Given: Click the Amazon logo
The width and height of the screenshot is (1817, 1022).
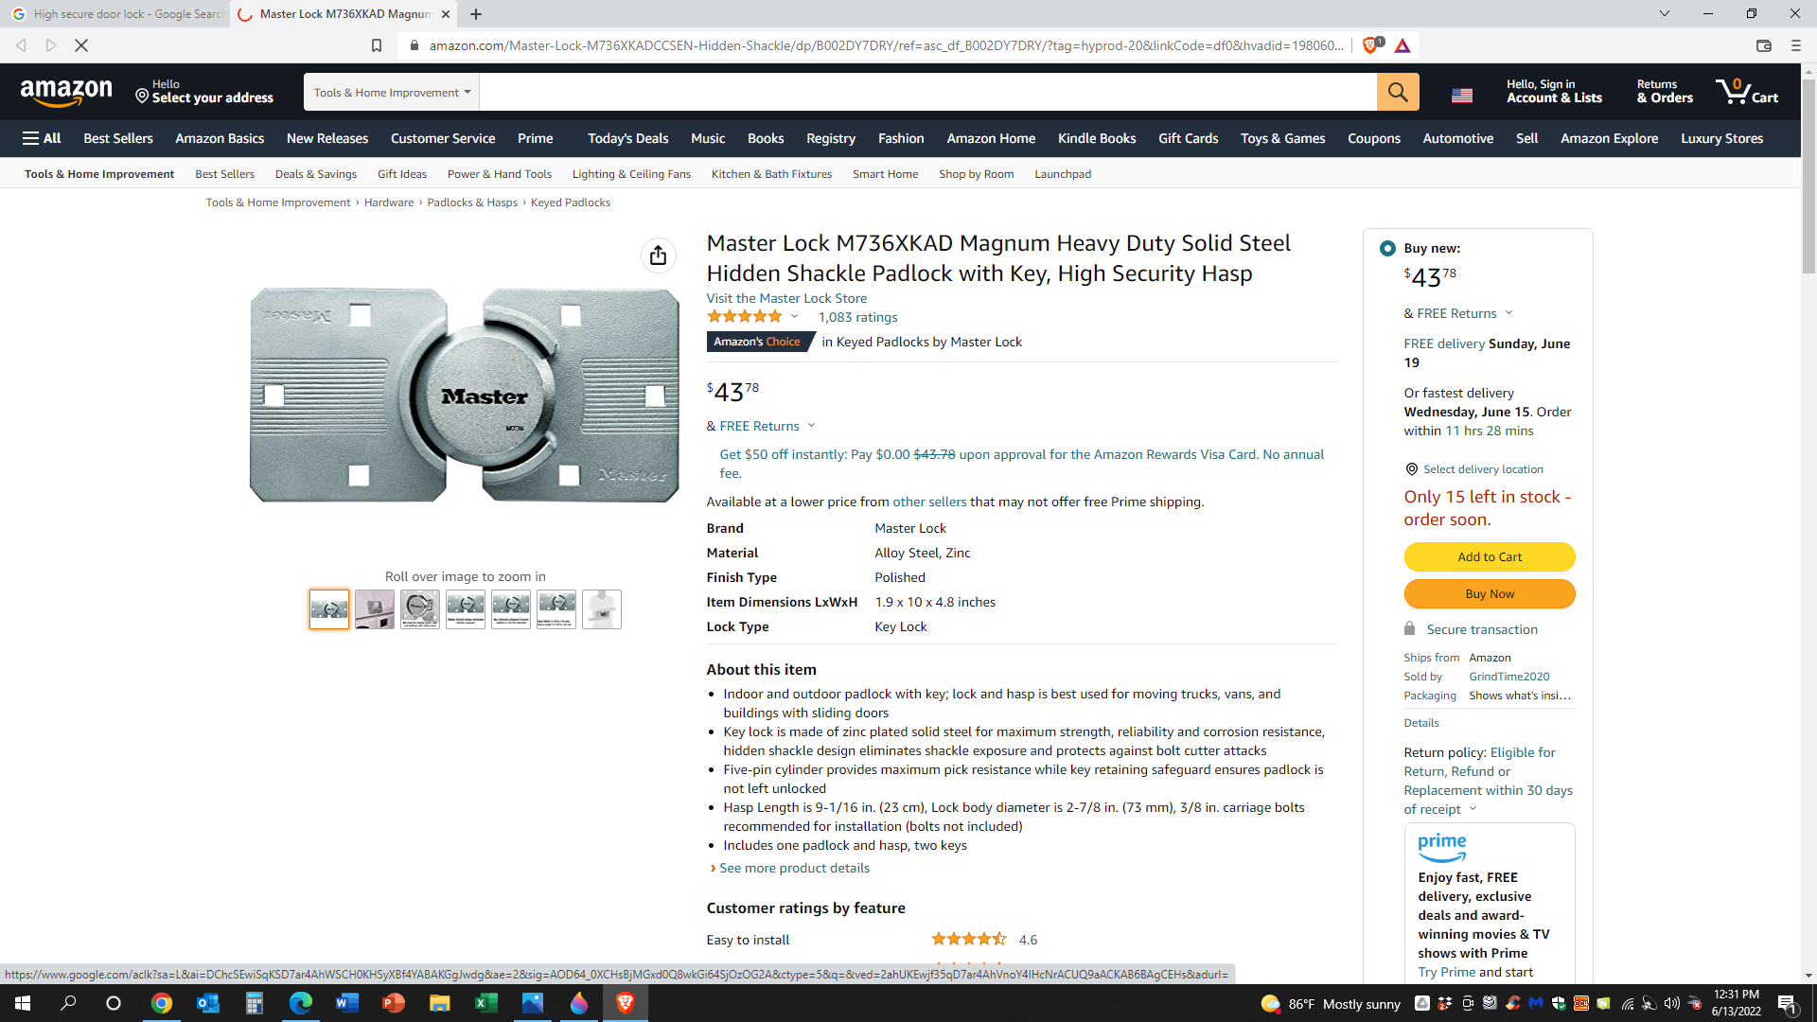Looking at the screenshot, I should click(x=66, y=92).
